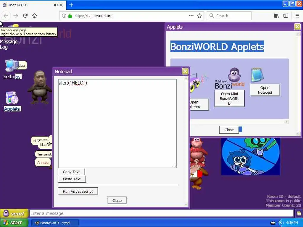
Task: Toggle the sidebar icon in toolbar
Action: tap(286, 16)
